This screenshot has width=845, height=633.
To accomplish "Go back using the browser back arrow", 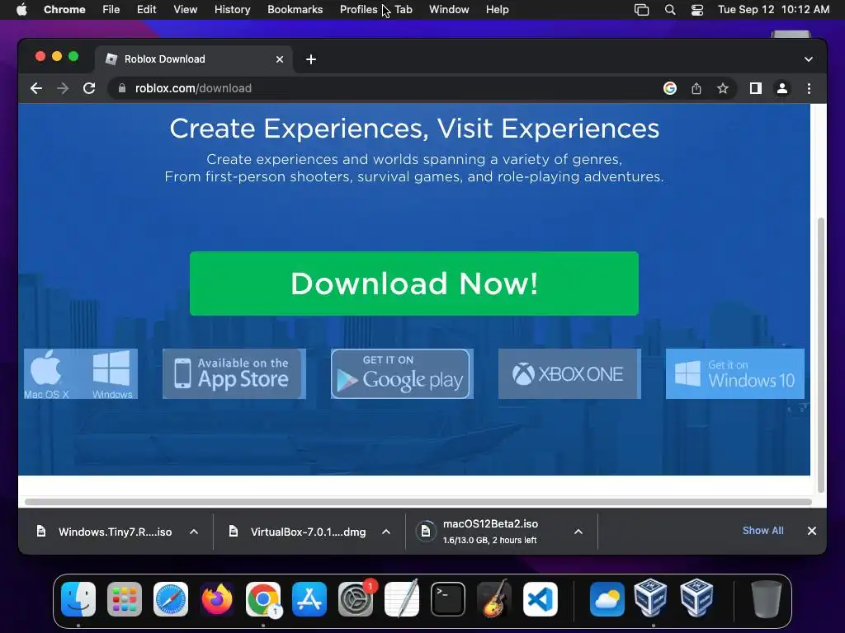I will click(x=36, y=88).
